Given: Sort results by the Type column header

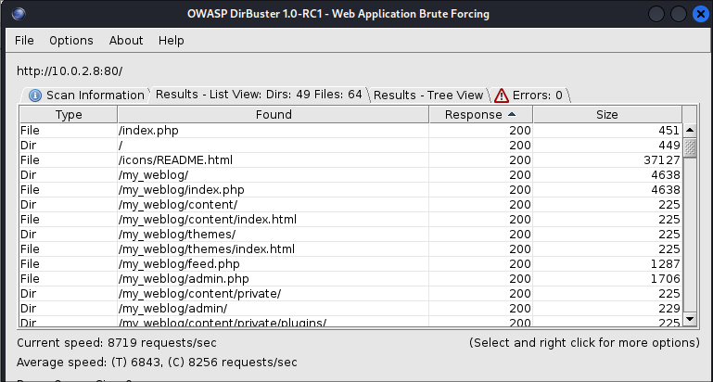Looking at the screenshot, I should coord(69,115).
